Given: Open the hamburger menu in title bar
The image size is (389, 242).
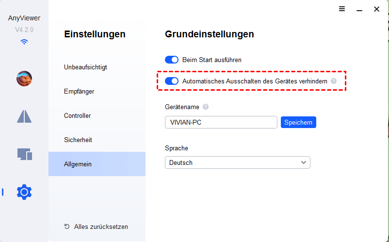Looking at the screenshot, I should (342, 9).
